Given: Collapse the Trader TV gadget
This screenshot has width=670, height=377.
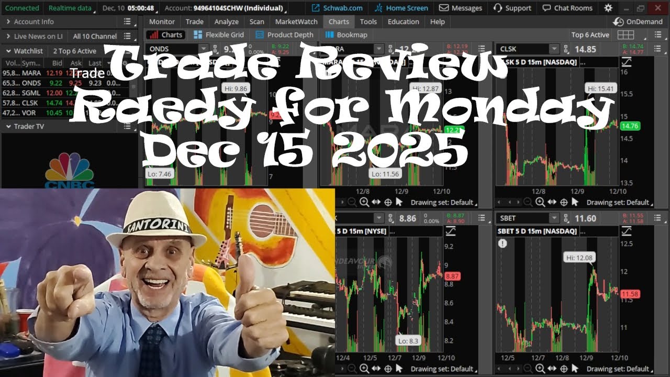Looking at the screenshot, I should coord(8,126).
